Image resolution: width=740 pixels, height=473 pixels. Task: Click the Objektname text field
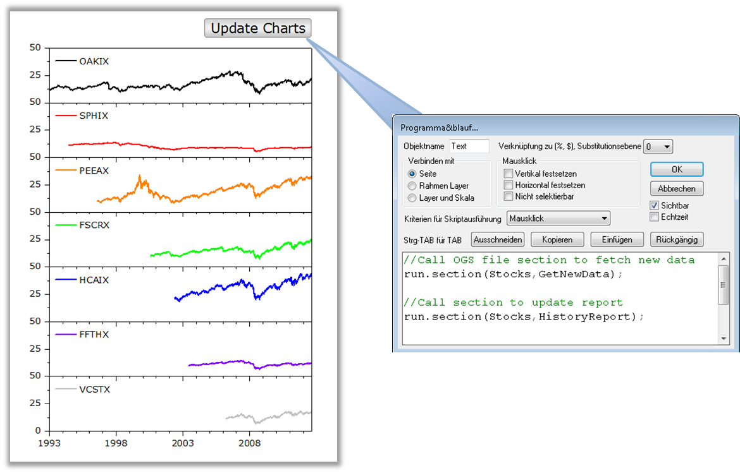469,146
